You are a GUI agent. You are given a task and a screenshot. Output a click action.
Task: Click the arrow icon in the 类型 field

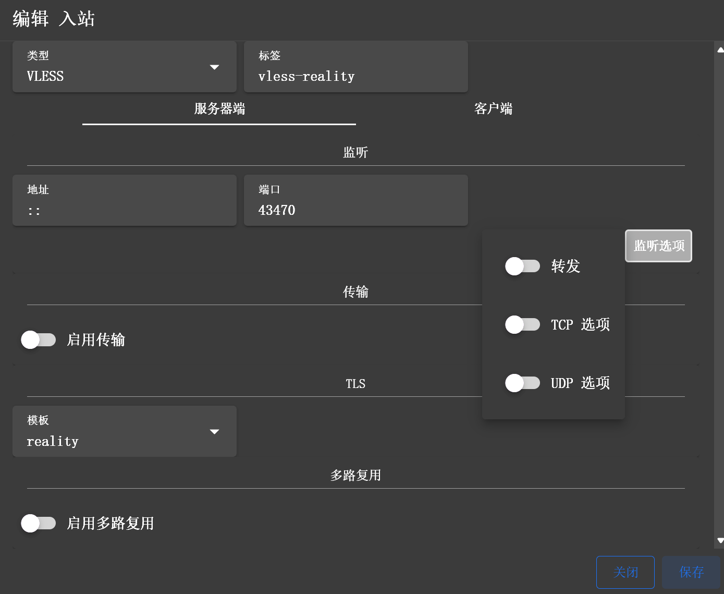tap(214, 67)
